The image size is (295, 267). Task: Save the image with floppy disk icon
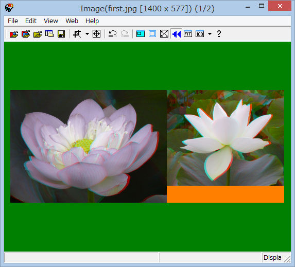[61, 34]
